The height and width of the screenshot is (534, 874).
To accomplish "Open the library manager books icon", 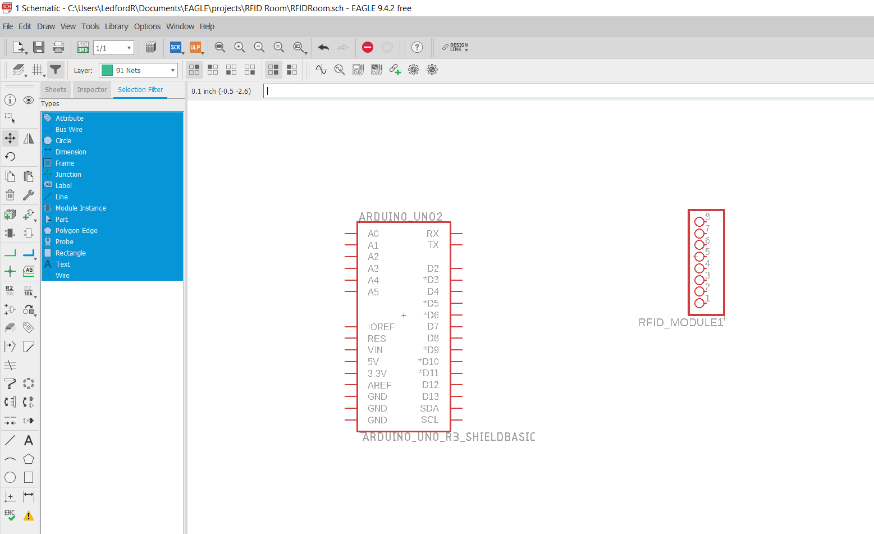I will [x=150, y=47].
